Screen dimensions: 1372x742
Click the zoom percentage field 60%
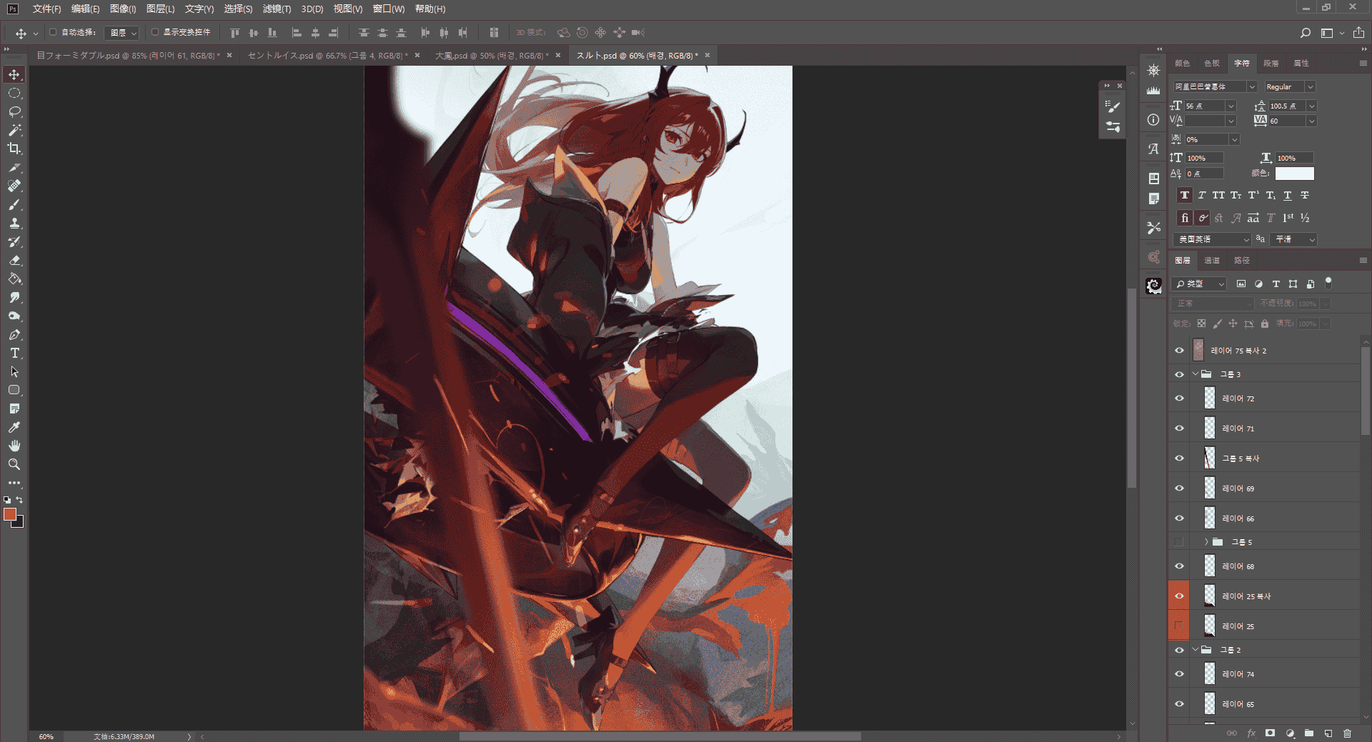tap(46, 736)
